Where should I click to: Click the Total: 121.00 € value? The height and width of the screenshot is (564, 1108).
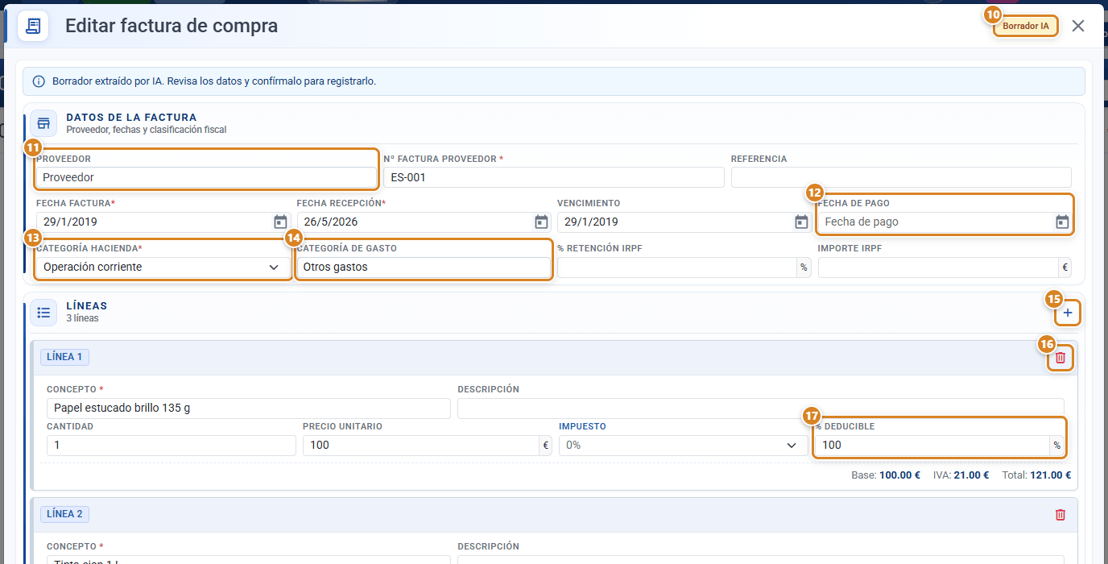(1036, 475)
